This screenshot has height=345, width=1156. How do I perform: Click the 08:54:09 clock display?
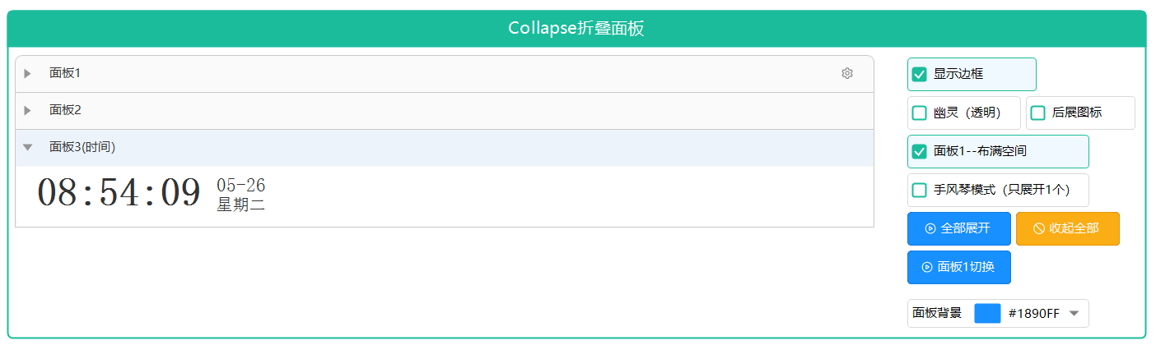click(x=119, y=193)
